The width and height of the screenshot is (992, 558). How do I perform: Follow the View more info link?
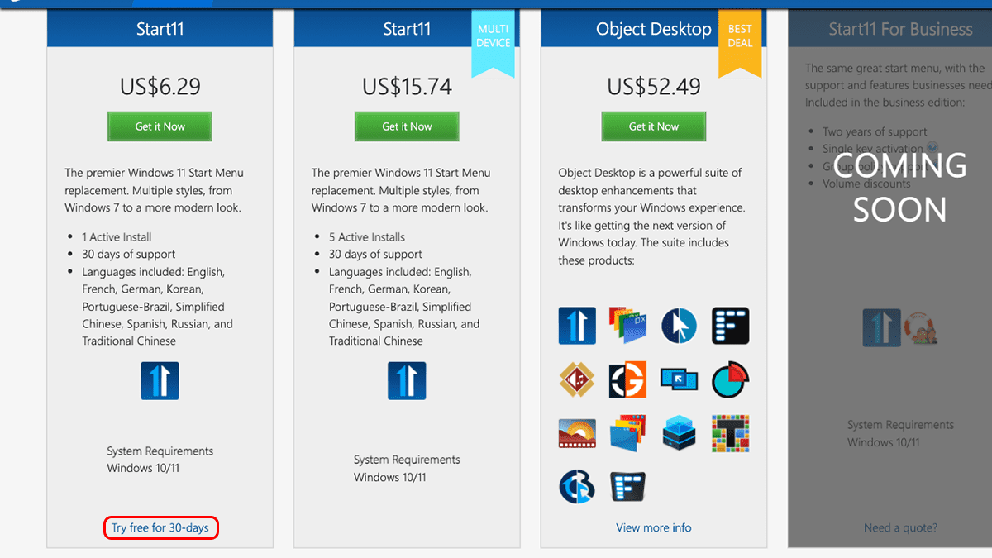[653, 527]
